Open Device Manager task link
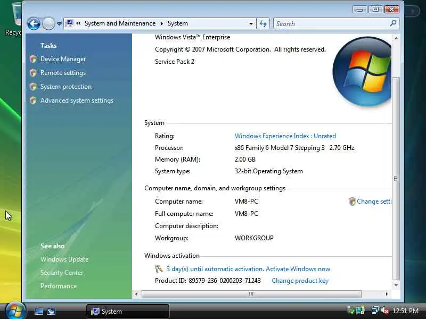 (63, 59)
